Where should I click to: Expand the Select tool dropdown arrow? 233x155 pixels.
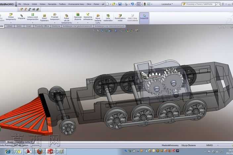click(142, 4)
